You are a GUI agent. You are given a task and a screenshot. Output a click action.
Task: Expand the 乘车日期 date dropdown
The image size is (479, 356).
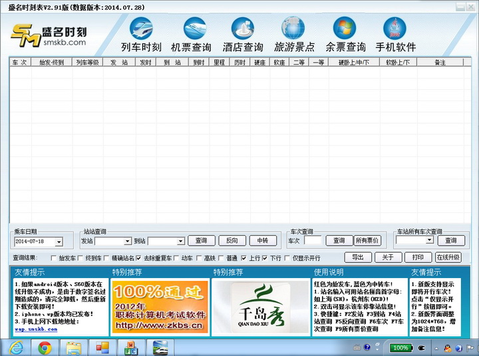pyautogui.click(x=59, y=242)
